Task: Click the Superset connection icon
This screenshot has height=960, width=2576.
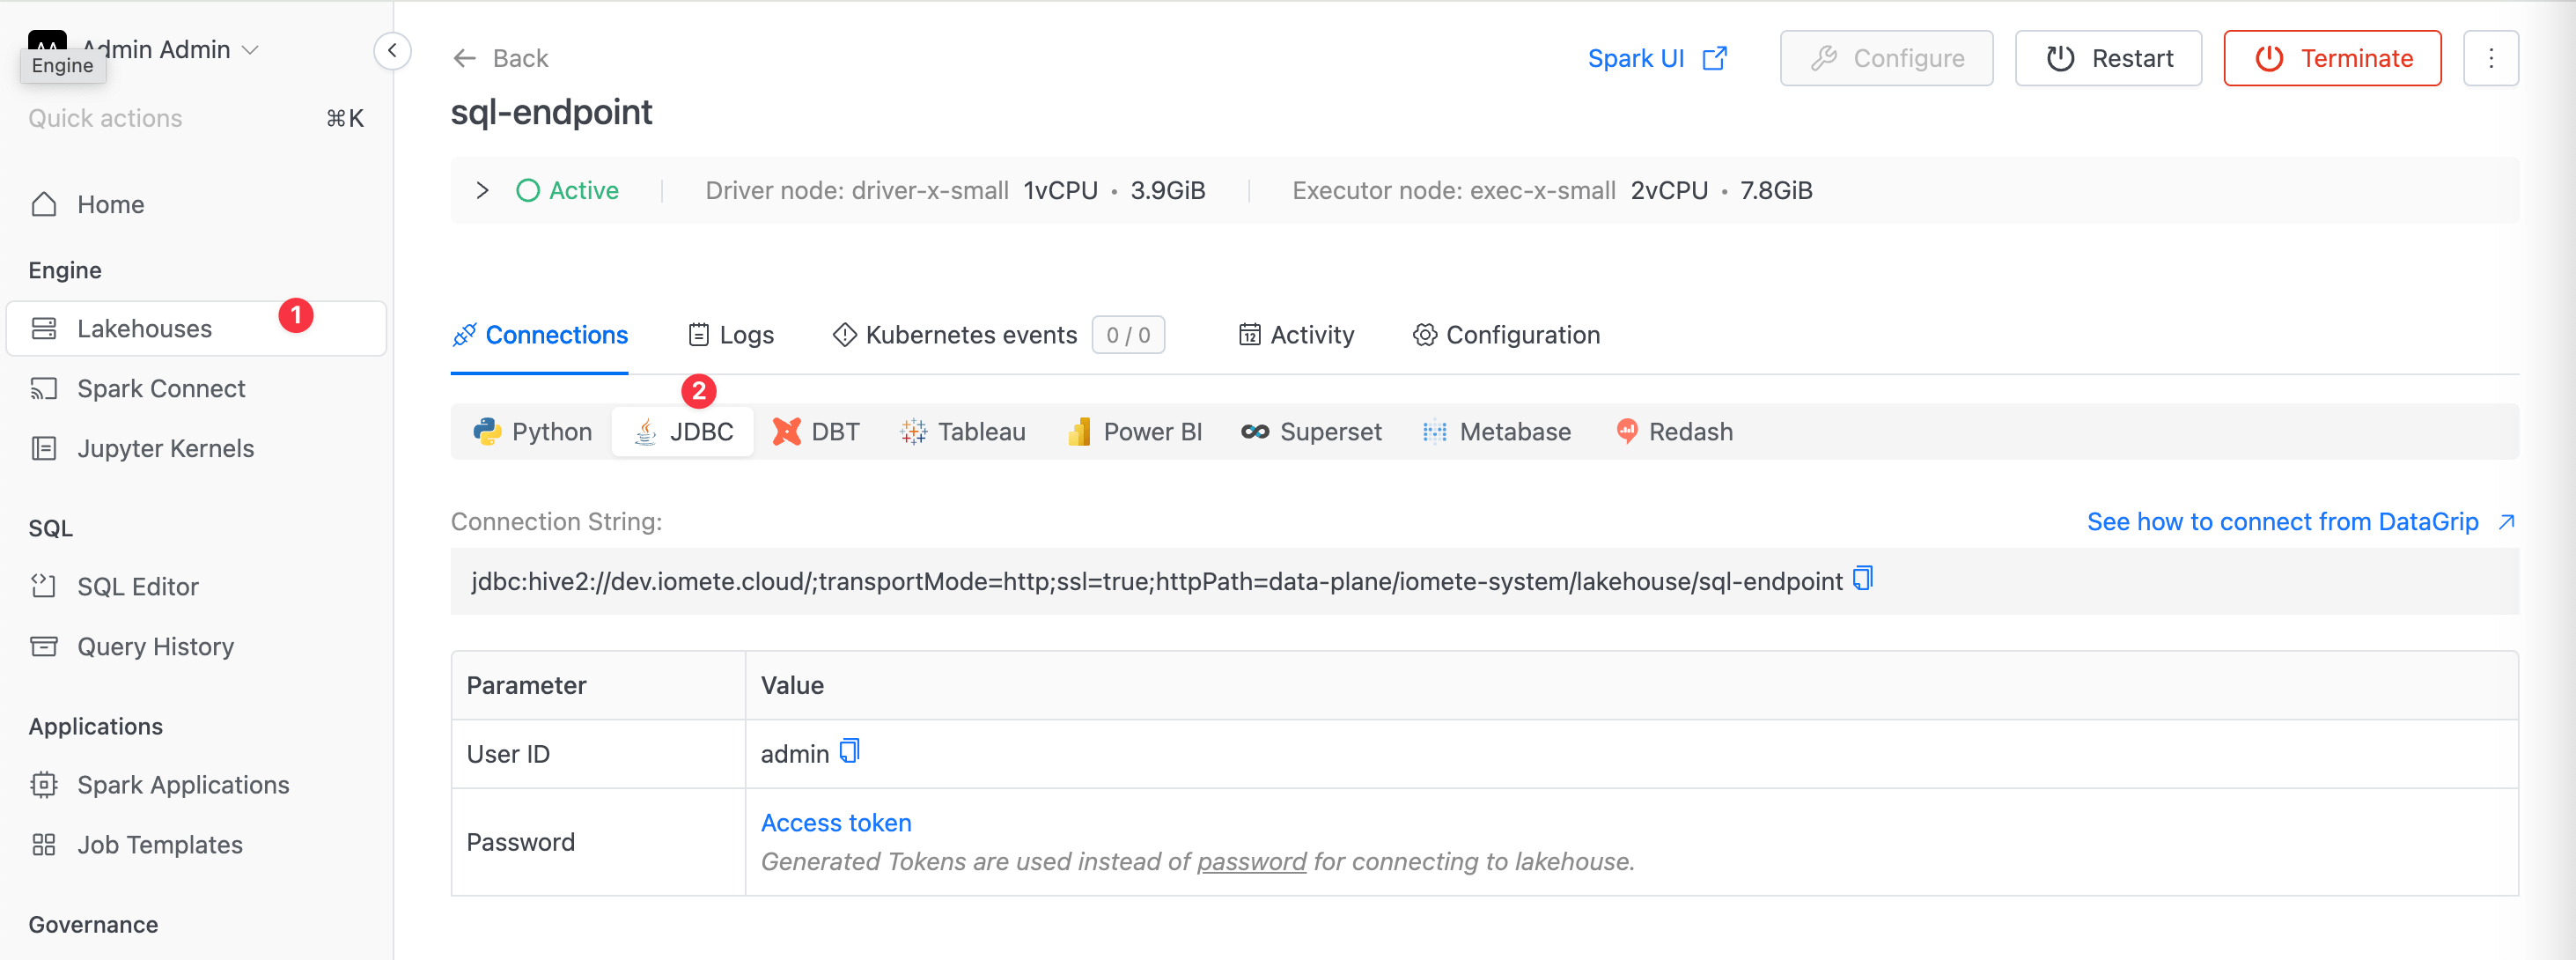Action: pyautogui.click(x=1254, y=431)
